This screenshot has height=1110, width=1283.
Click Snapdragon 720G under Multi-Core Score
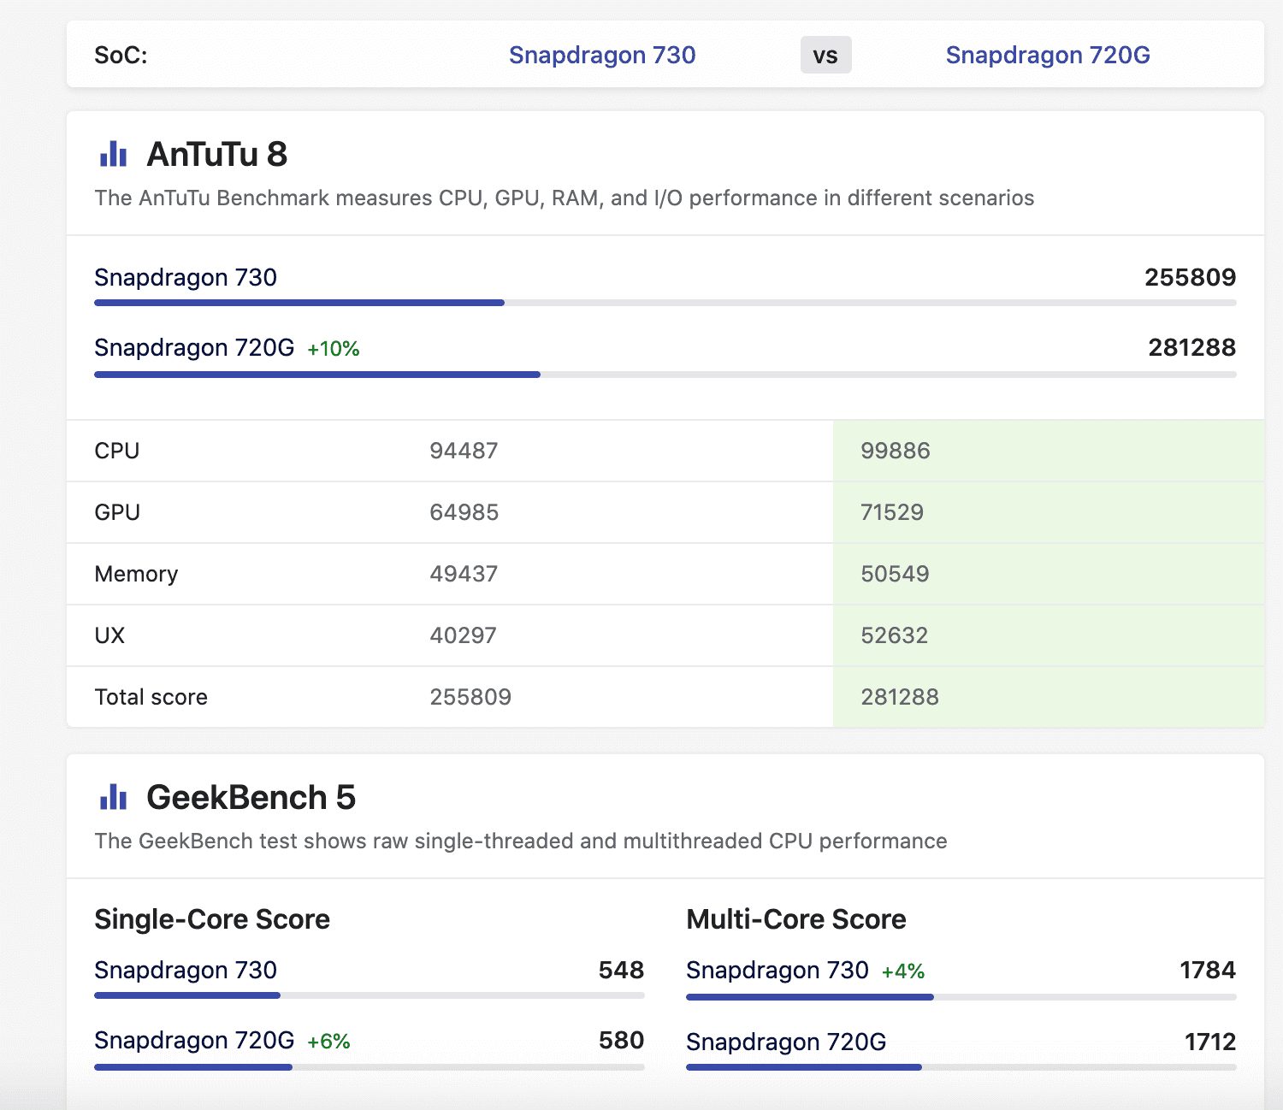tap(785, 1042)
